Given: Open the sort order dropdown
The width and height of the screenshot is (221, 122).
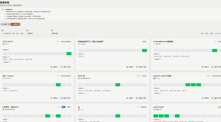Looking at the screenshot, I should (x=62, y=33).
